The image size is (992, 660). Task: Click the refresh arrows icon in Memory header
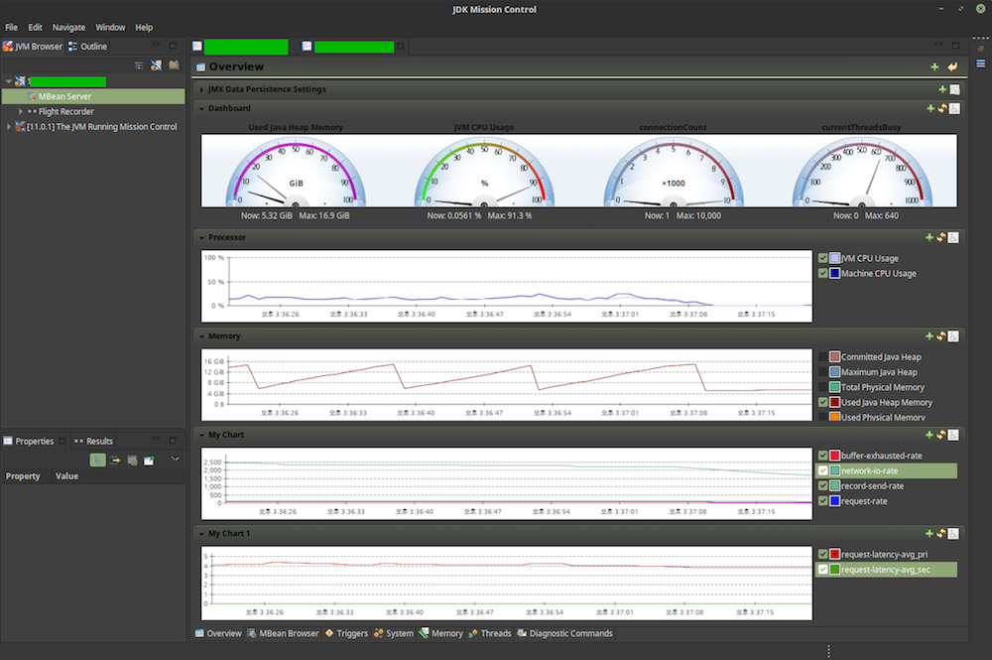941,336
